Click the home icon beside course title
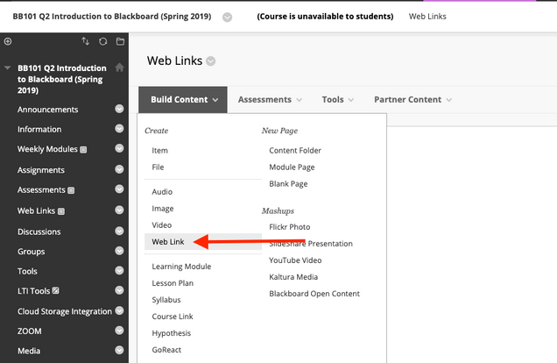Screen dimensions: 557x363 coord(120,68)
